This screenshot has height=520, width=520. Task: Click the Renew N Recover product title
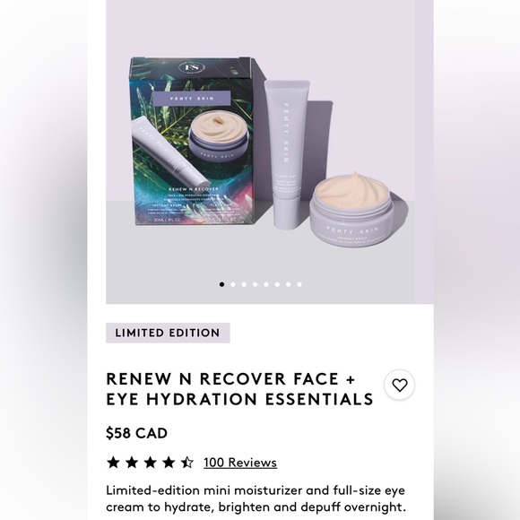[239, 389]
